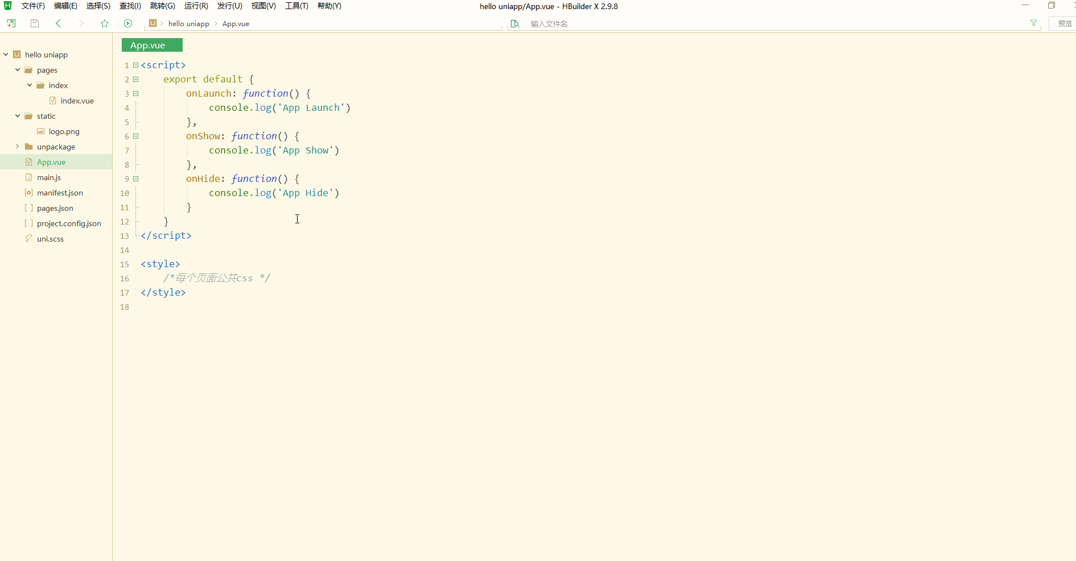Open the 帮助(Y) menu
Viewport: 1076px width, 561px height.
pos(329,6)
